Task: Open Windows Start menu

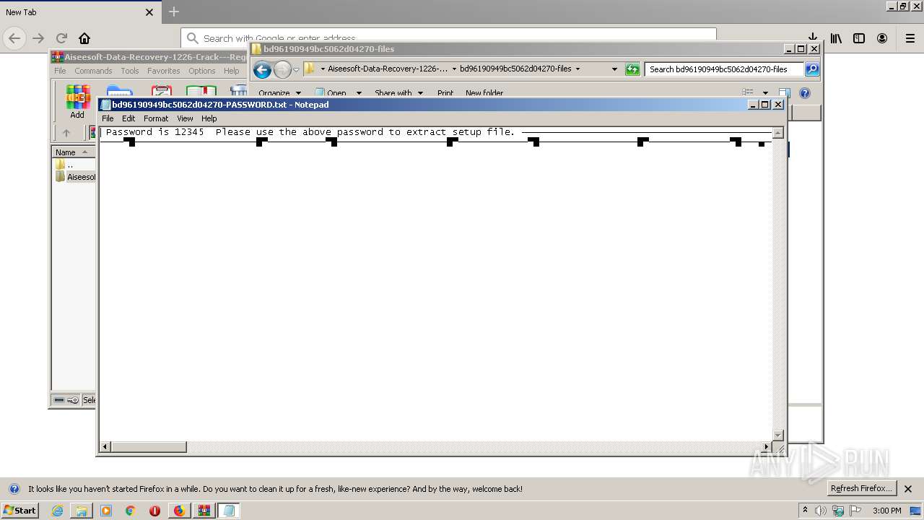Action: point(20,510)
